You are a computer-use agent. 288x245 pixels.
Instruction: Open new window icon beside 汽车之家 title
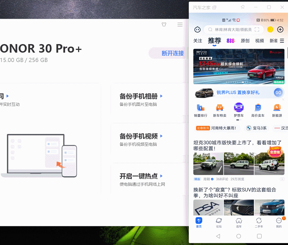214,7
